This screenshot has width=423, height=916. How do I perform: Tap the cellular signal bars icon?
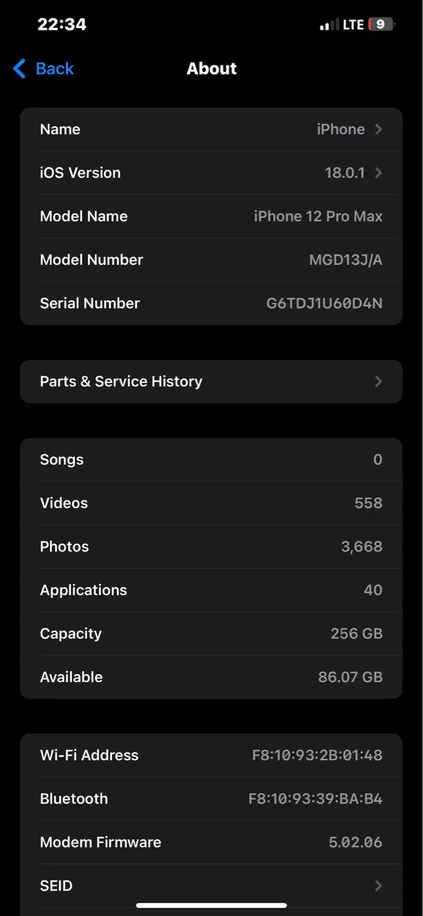click(x=329, y=25)
